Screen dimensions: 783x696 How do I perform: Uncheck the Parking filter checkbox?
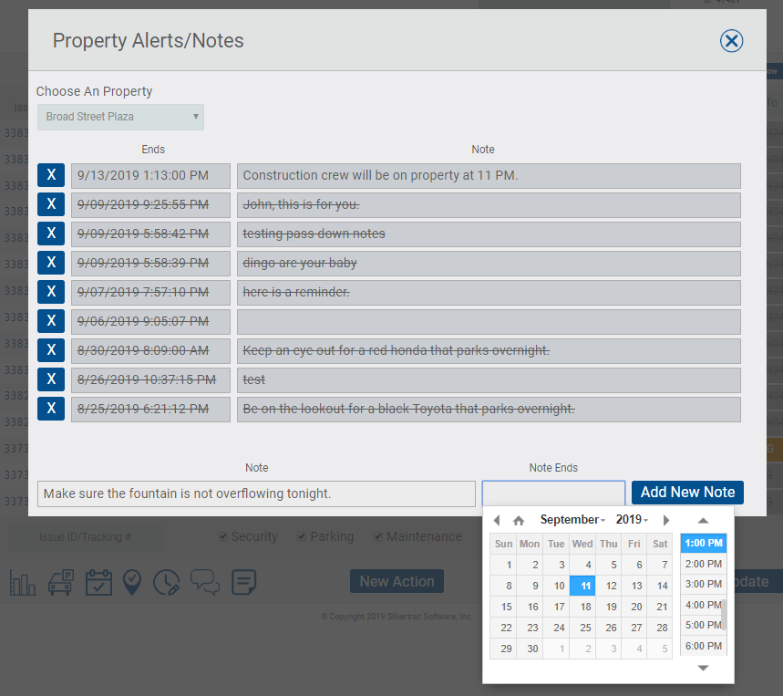(x=303, y=536)
